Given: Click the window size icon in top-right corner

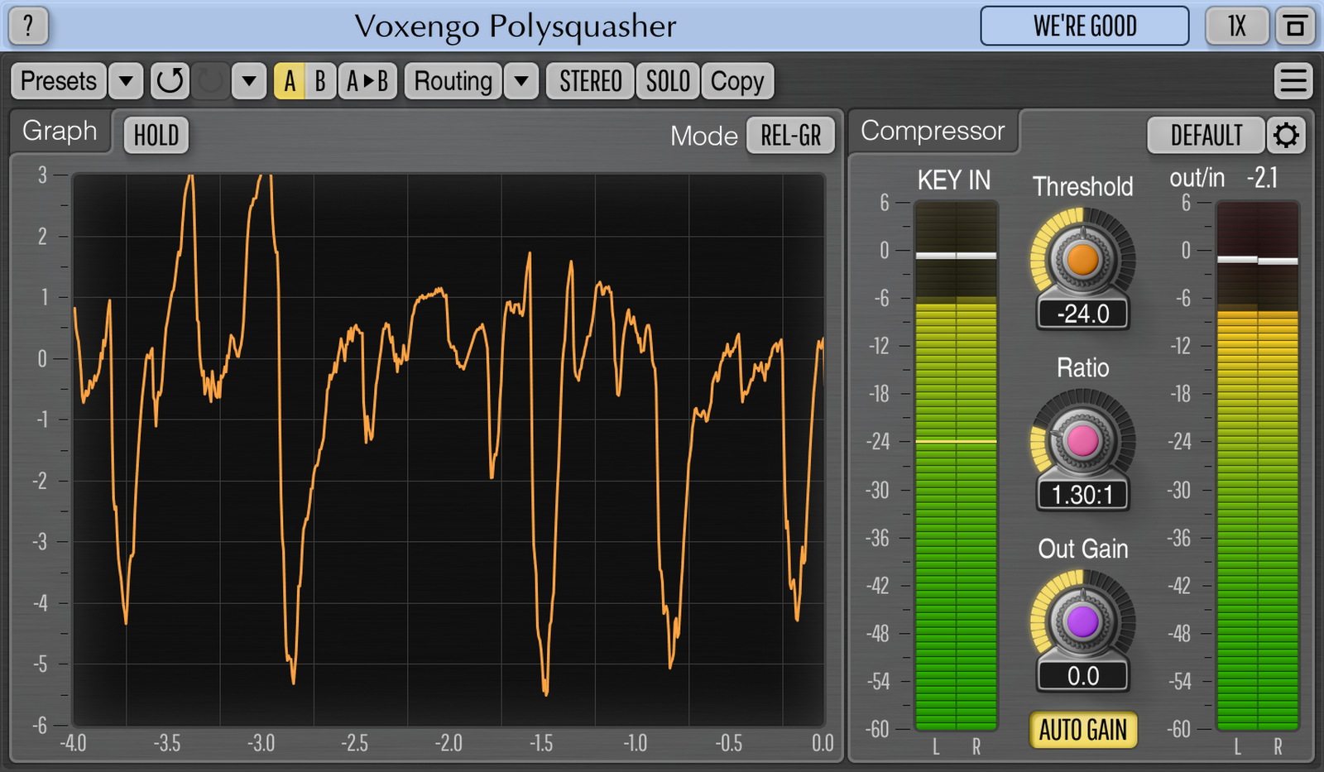Looking at the screenshot, I should (x=1296, y=26).
